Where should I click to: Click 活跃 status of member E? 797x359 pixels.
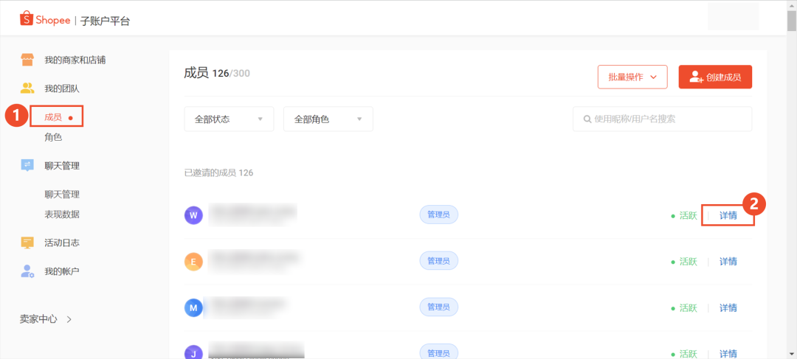coord(684,262)
